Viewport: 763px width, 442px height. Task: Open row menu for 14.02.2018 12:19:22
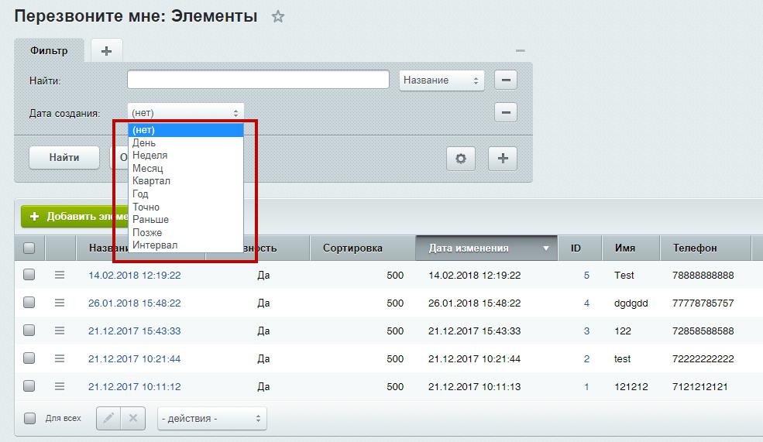pyautogui.click(x=60, y=276)
